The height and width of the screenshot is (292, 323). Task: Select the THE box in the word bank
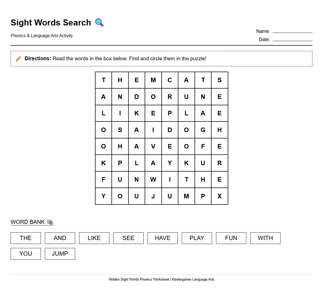(x=25, y=238)
